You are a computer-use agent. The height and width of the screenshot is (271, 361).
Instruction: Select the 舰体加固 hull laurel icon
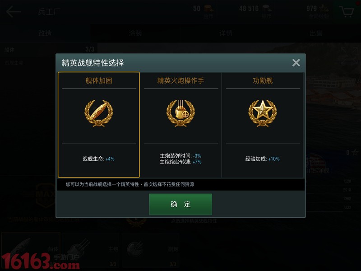[x=99, y=113]
